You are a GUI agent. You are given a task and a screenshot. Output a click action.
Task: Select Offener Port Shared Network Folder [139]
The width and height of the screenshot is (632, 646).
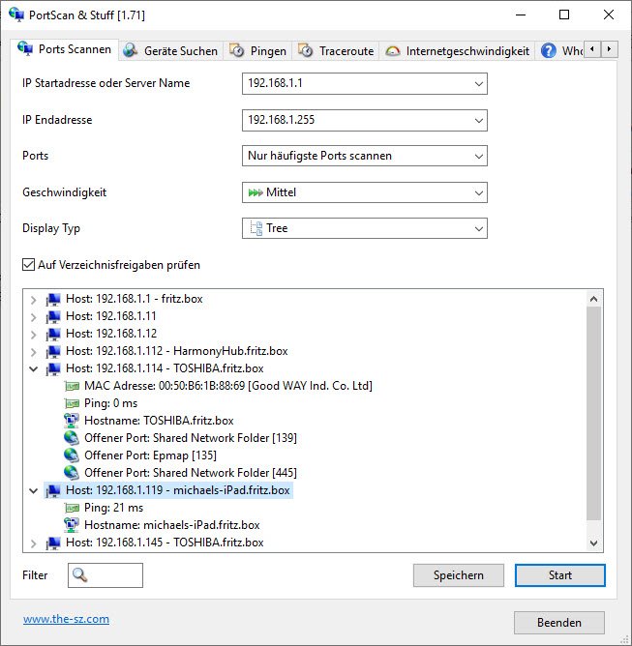click(191, 438)
